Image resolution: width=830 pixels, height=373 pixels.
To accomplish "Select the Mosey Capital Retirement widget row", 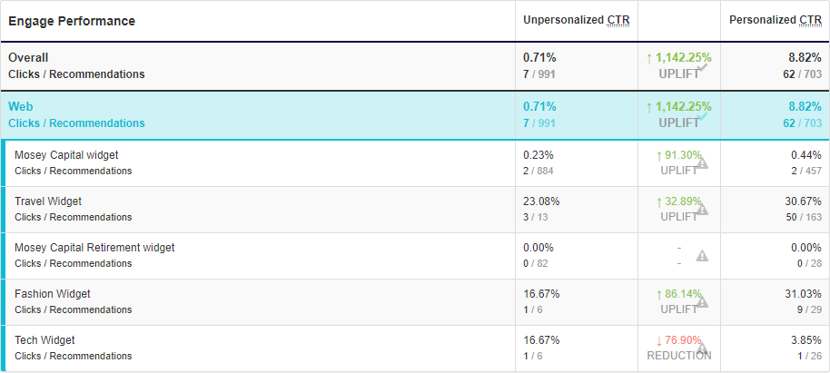I will [415, 256].
